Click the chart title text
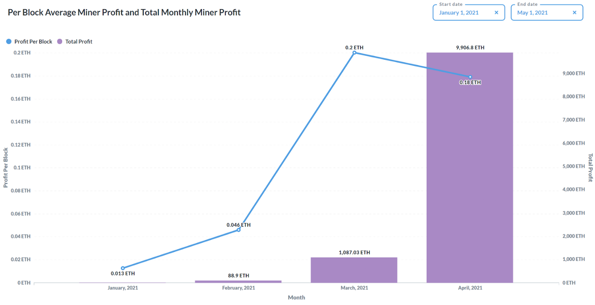Screen dimensions: 595x305 click(124, 13)
